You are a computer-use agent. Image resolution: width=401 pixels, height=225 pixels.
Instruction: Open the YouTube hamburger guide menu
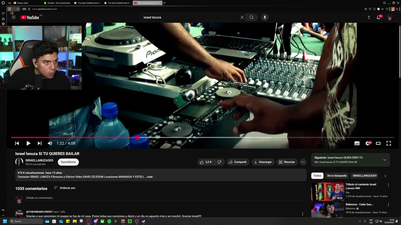(x=13, y=17)
